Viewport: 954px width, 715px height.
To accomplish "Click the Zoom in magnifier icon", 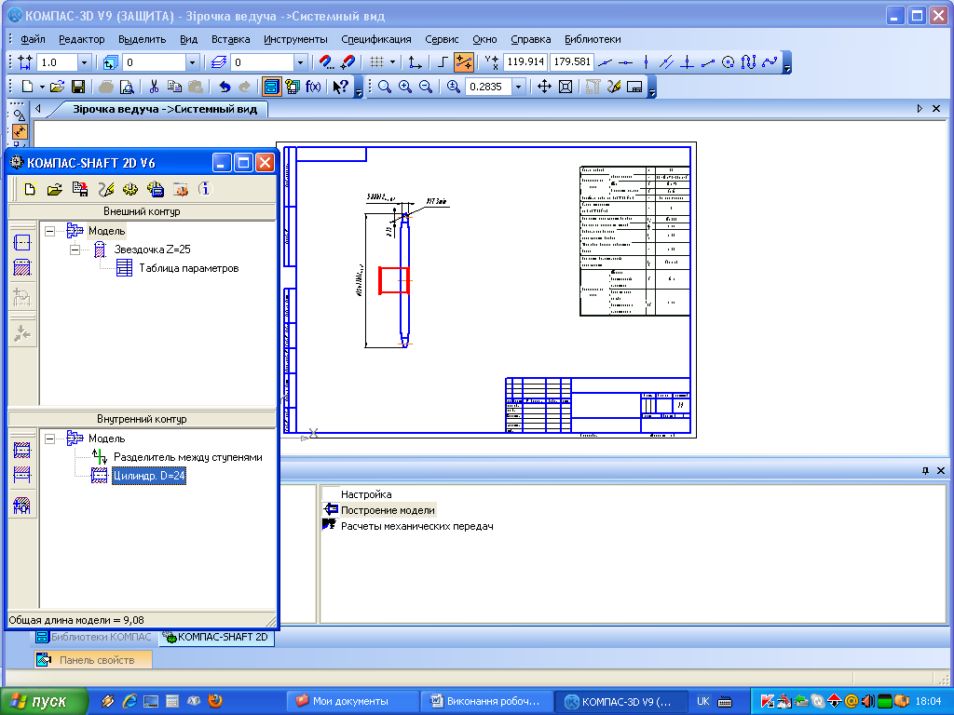I will [x=405, y=87].
